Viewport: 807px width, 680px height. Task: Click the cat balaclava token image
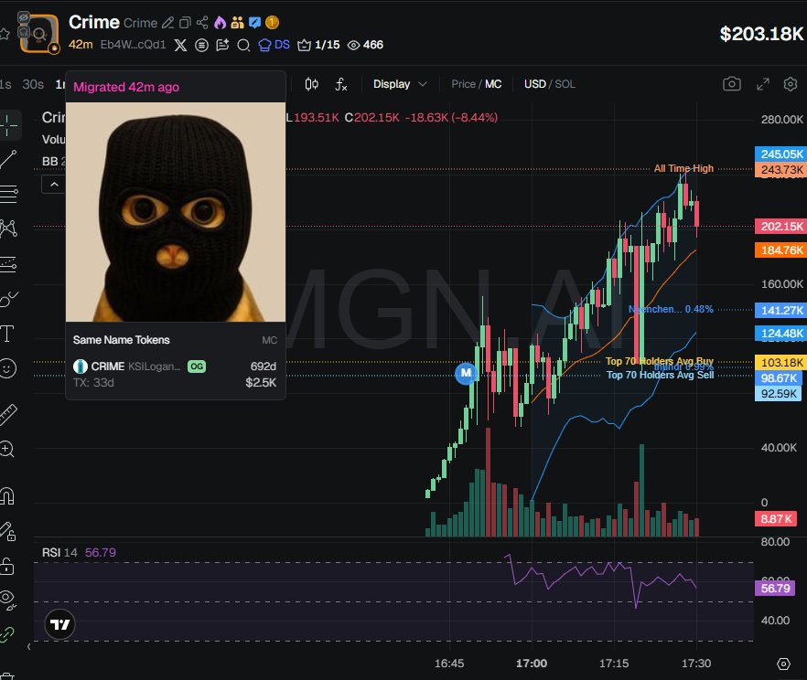point(176,212)
